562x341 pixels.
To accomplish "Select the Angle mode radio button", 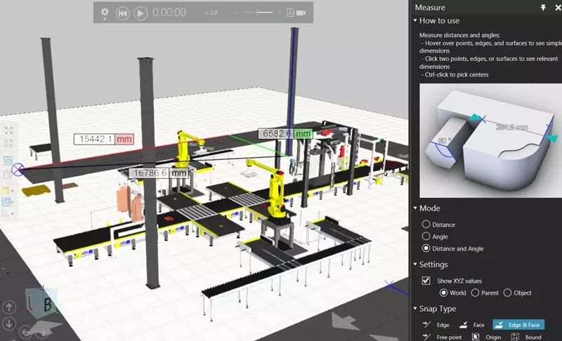I will (426, 236).
